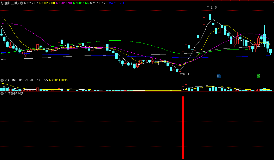Click the 财 financial marker icon
274x160 pixels.
pyautogui.click(x=219, y=76)
